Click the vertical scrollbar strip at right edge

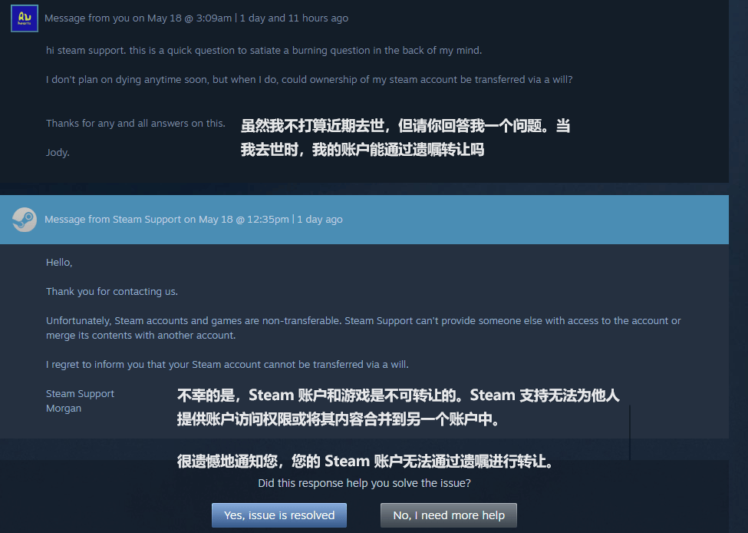(x=739, y=266)
